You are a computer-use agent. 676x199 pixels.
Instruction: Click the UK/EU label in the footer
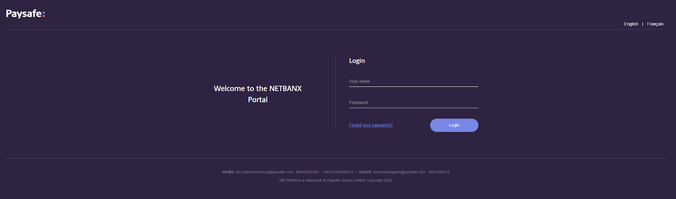(228, 172)
